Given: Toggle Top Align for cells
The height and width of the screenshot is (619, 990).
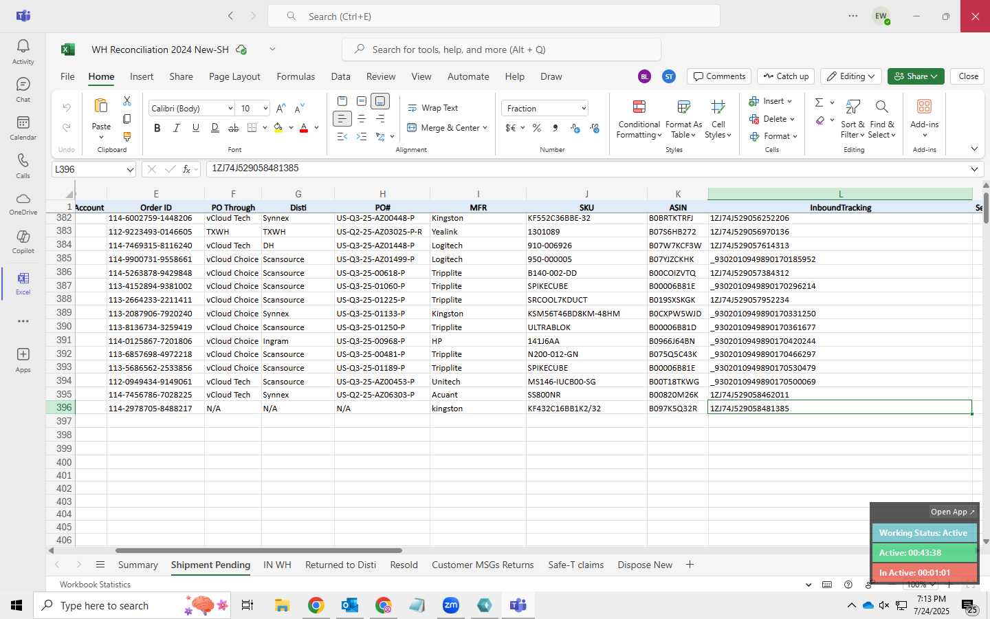Looking at the screenshot, I should point(342,101).
